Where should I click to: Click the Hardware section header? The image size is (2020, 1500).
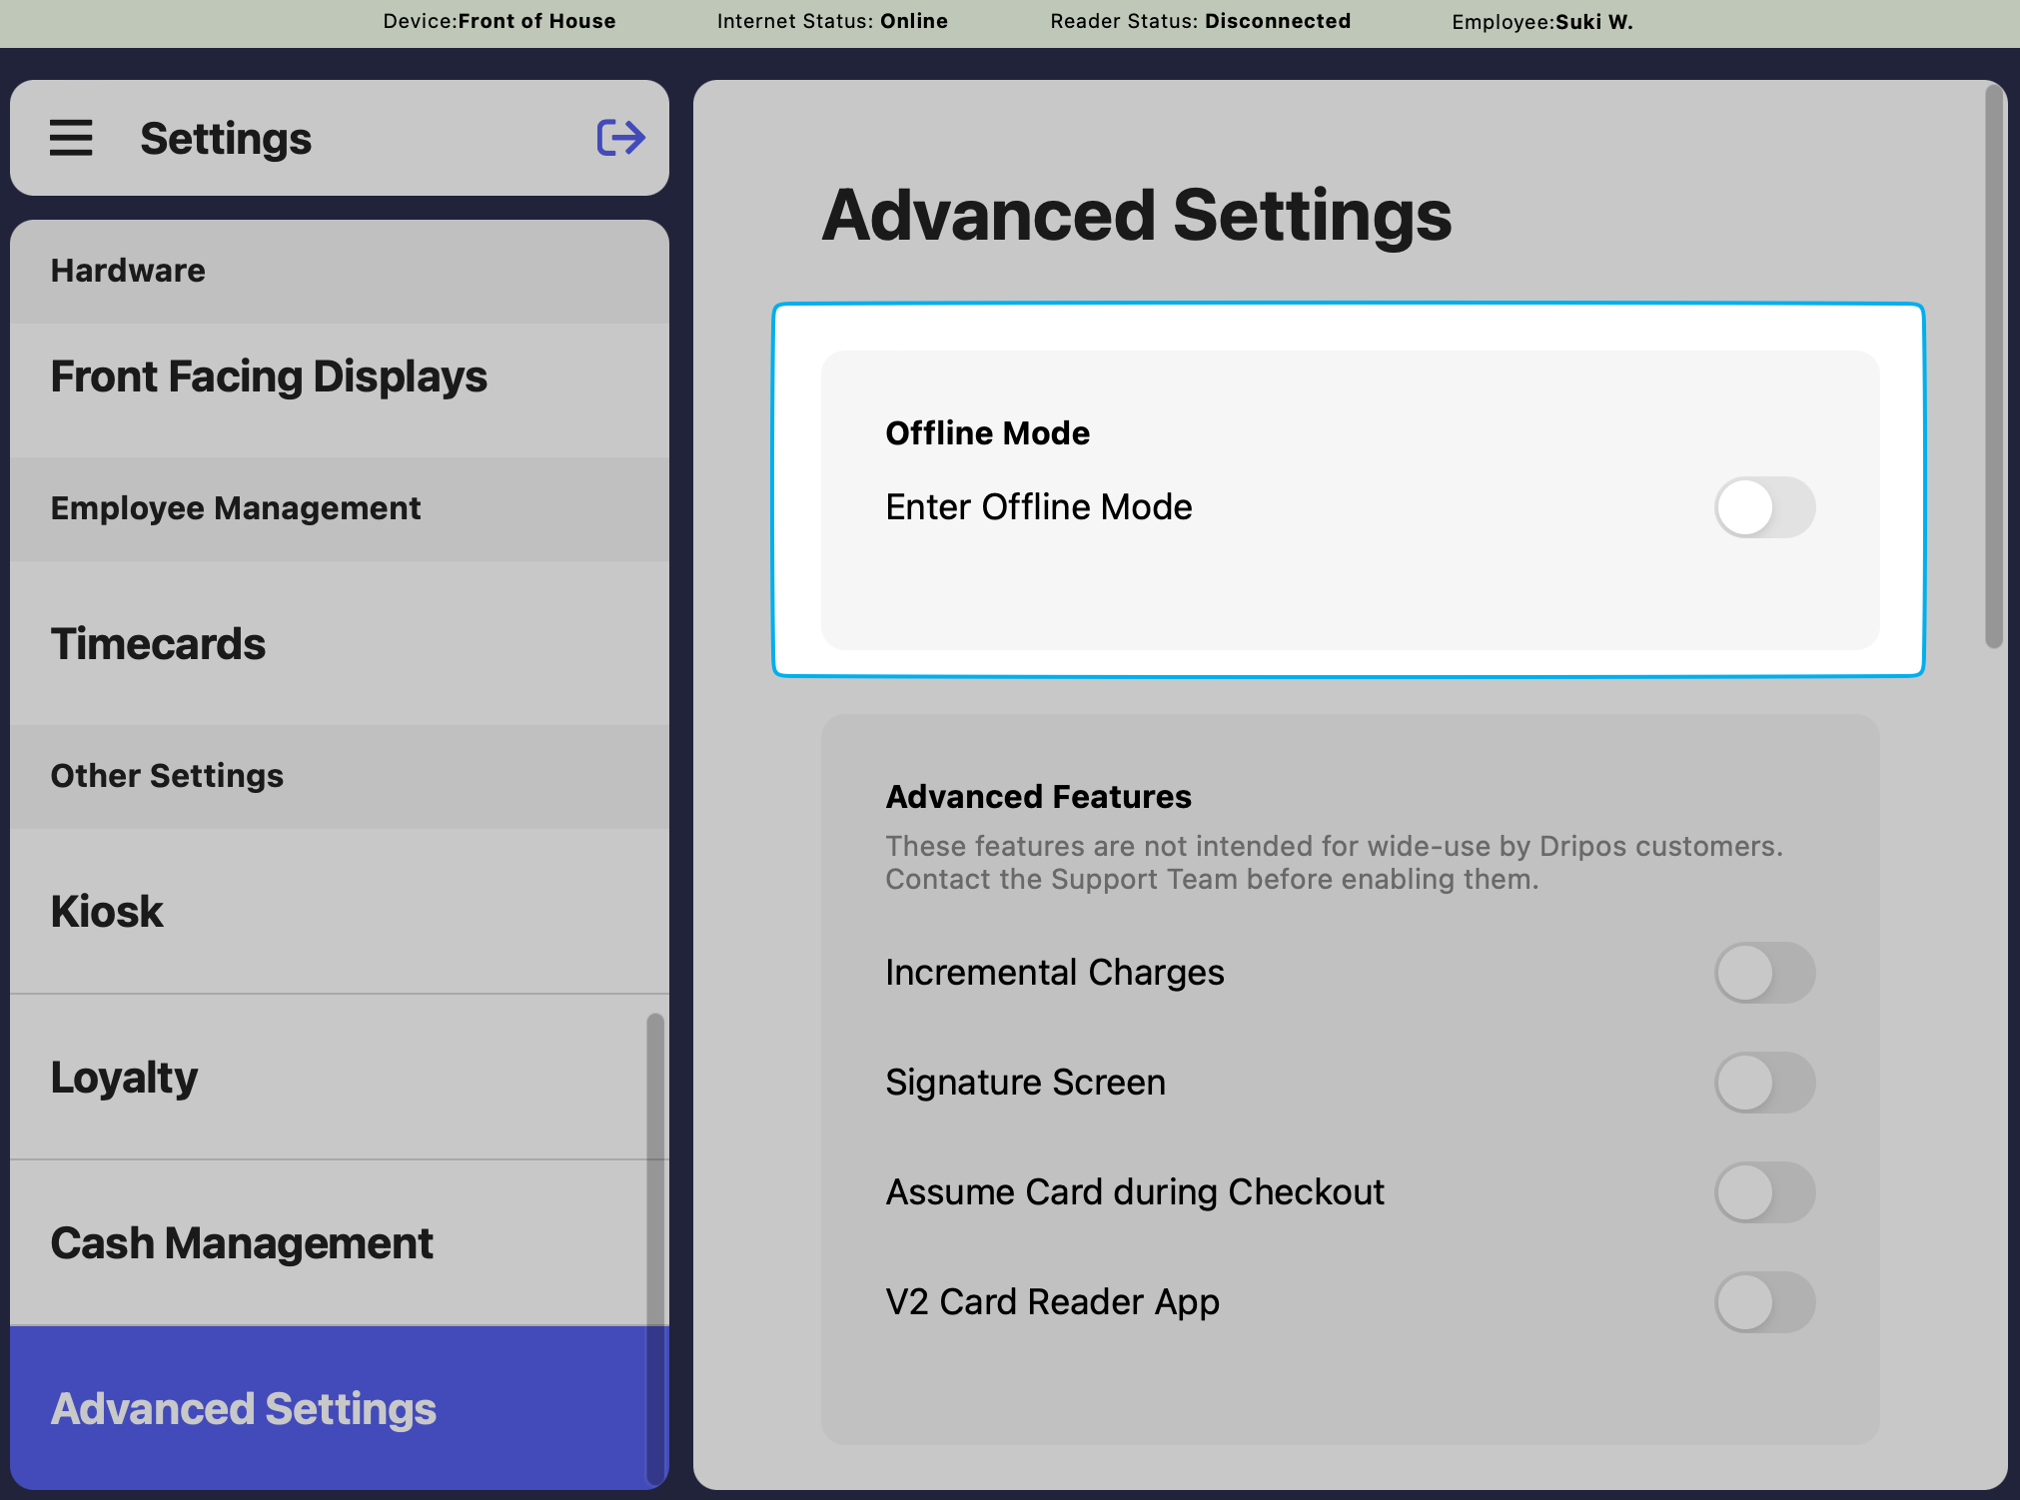tap(128, 271)
